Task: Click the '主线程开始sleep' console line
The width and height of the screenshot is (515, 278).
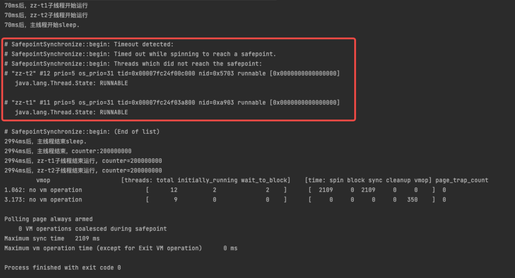Action: [x=42, y=25]
